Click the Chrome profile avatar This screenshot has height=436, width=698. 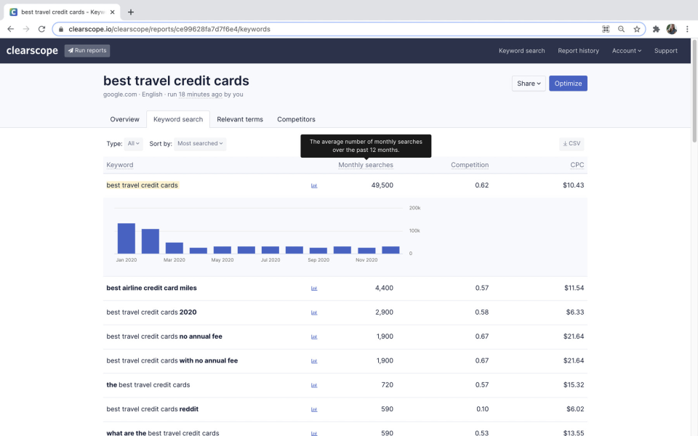(671, 29)
